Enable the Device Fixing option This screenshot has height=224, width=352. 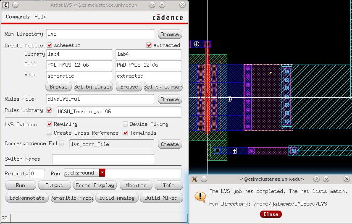pos(126,124)
